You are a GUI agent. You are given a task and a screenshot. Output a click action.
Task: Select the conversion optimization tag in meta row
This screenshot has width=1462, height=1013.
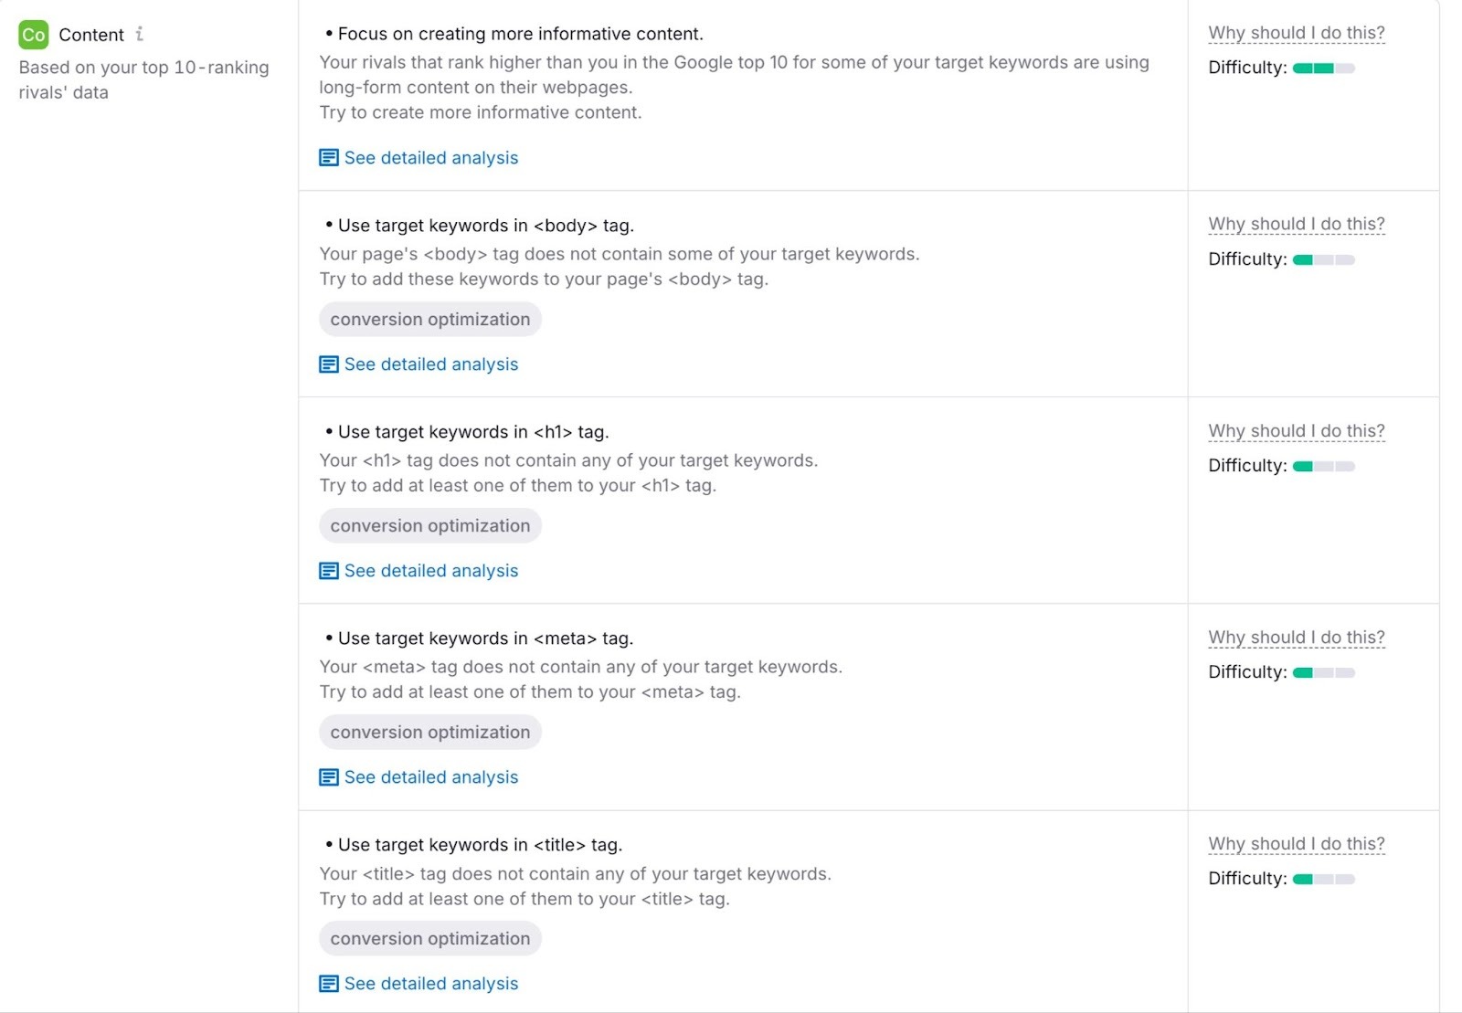point(429,732)
